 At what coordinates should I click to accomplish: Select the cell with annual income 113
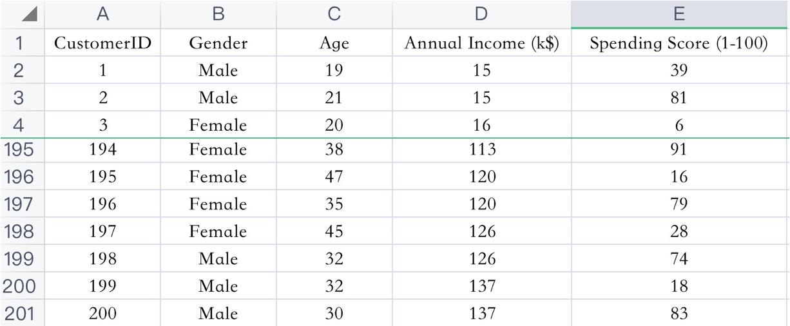pos(481,149)
